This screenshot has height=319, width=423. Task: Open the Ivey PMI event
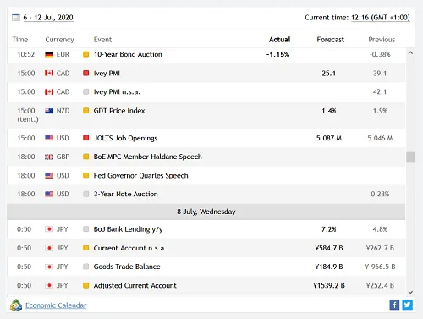pyautogui.click(x=107, y=74)
